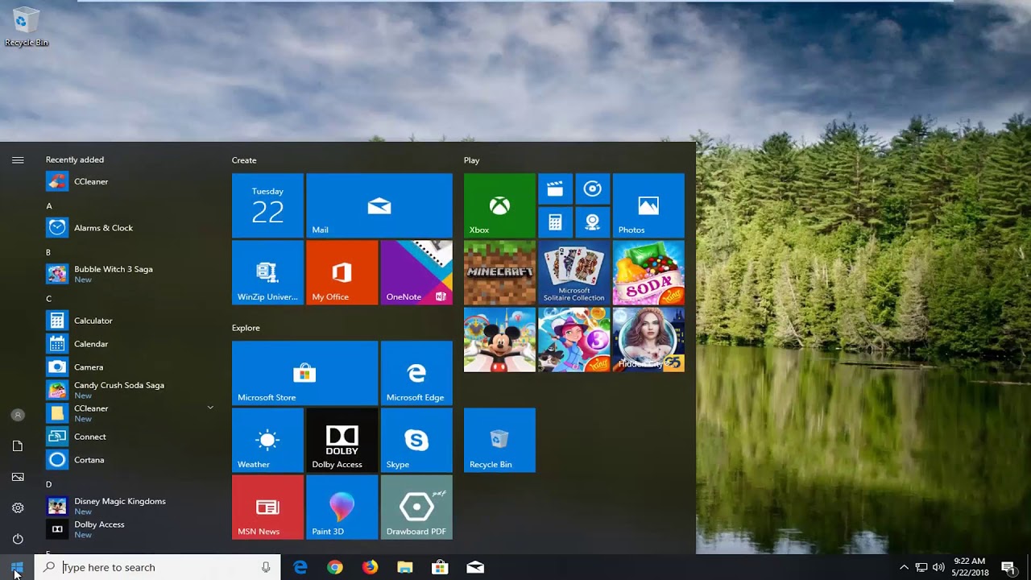Open the small Calculator tile in Play group
Screen dimensions: 1031x580
555,222
